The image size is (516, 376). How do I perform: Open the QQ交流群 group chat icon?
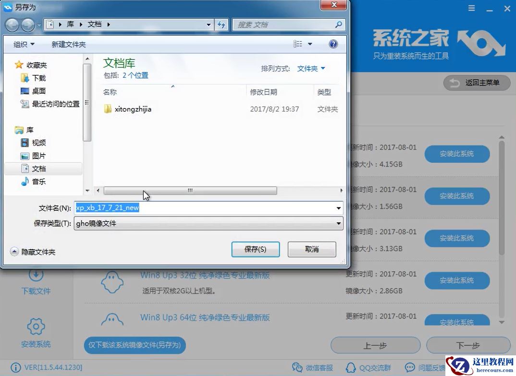point(350,367)
